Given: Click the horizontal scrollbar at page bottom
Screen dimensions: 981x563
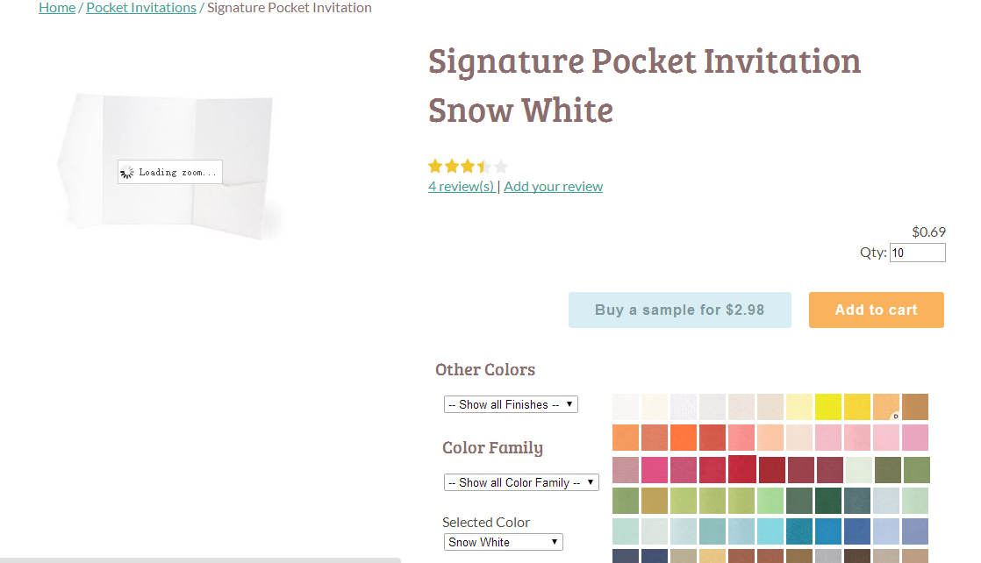Looking at the screenshot, I should click(x=200, y=559).
